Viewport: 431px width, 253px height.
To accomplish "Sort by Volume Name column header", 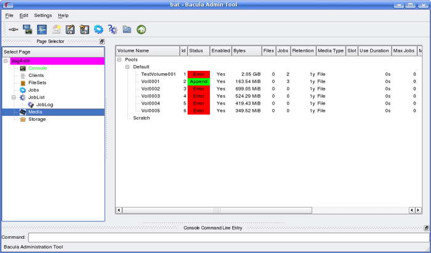I will (148, 51).
